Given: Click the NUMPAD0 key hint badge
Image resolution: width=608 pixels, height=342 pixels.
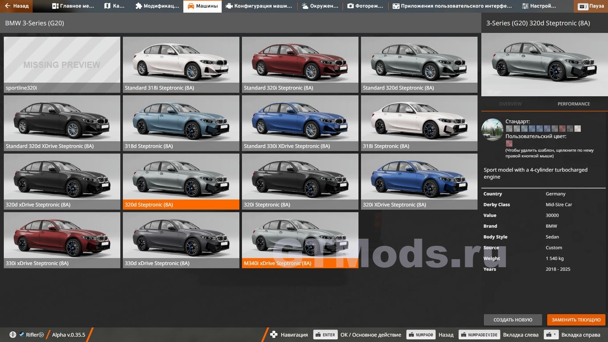Looking at the screenshot, I should (x=421, y=335).
